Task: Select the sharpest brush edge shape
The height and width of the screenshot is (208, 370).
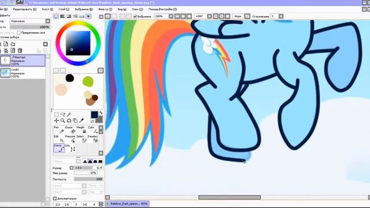Action: (85, 161)
